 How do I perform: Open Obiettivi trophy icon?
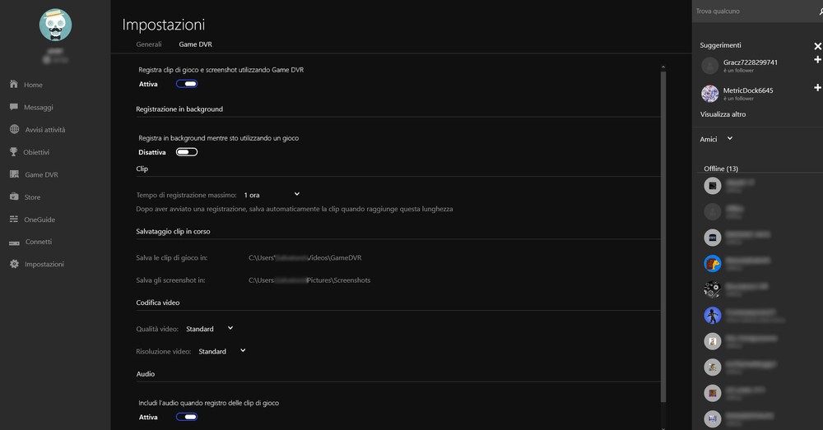point(14,151)
